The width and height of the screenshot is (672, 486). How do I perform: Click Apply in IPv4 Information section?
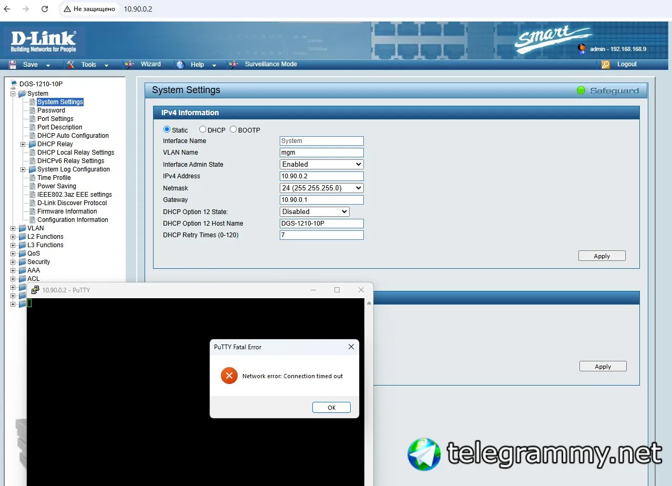[x=602, y=256]
